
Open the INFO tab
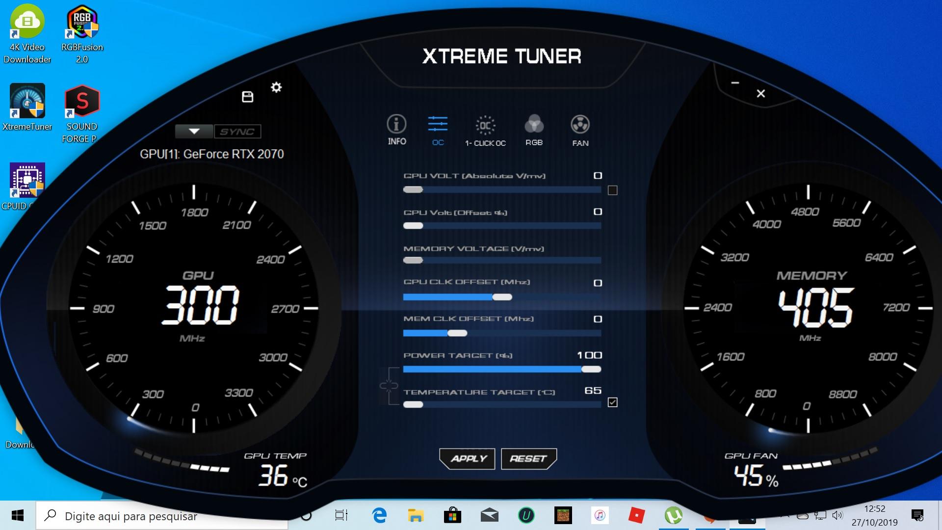396,130
